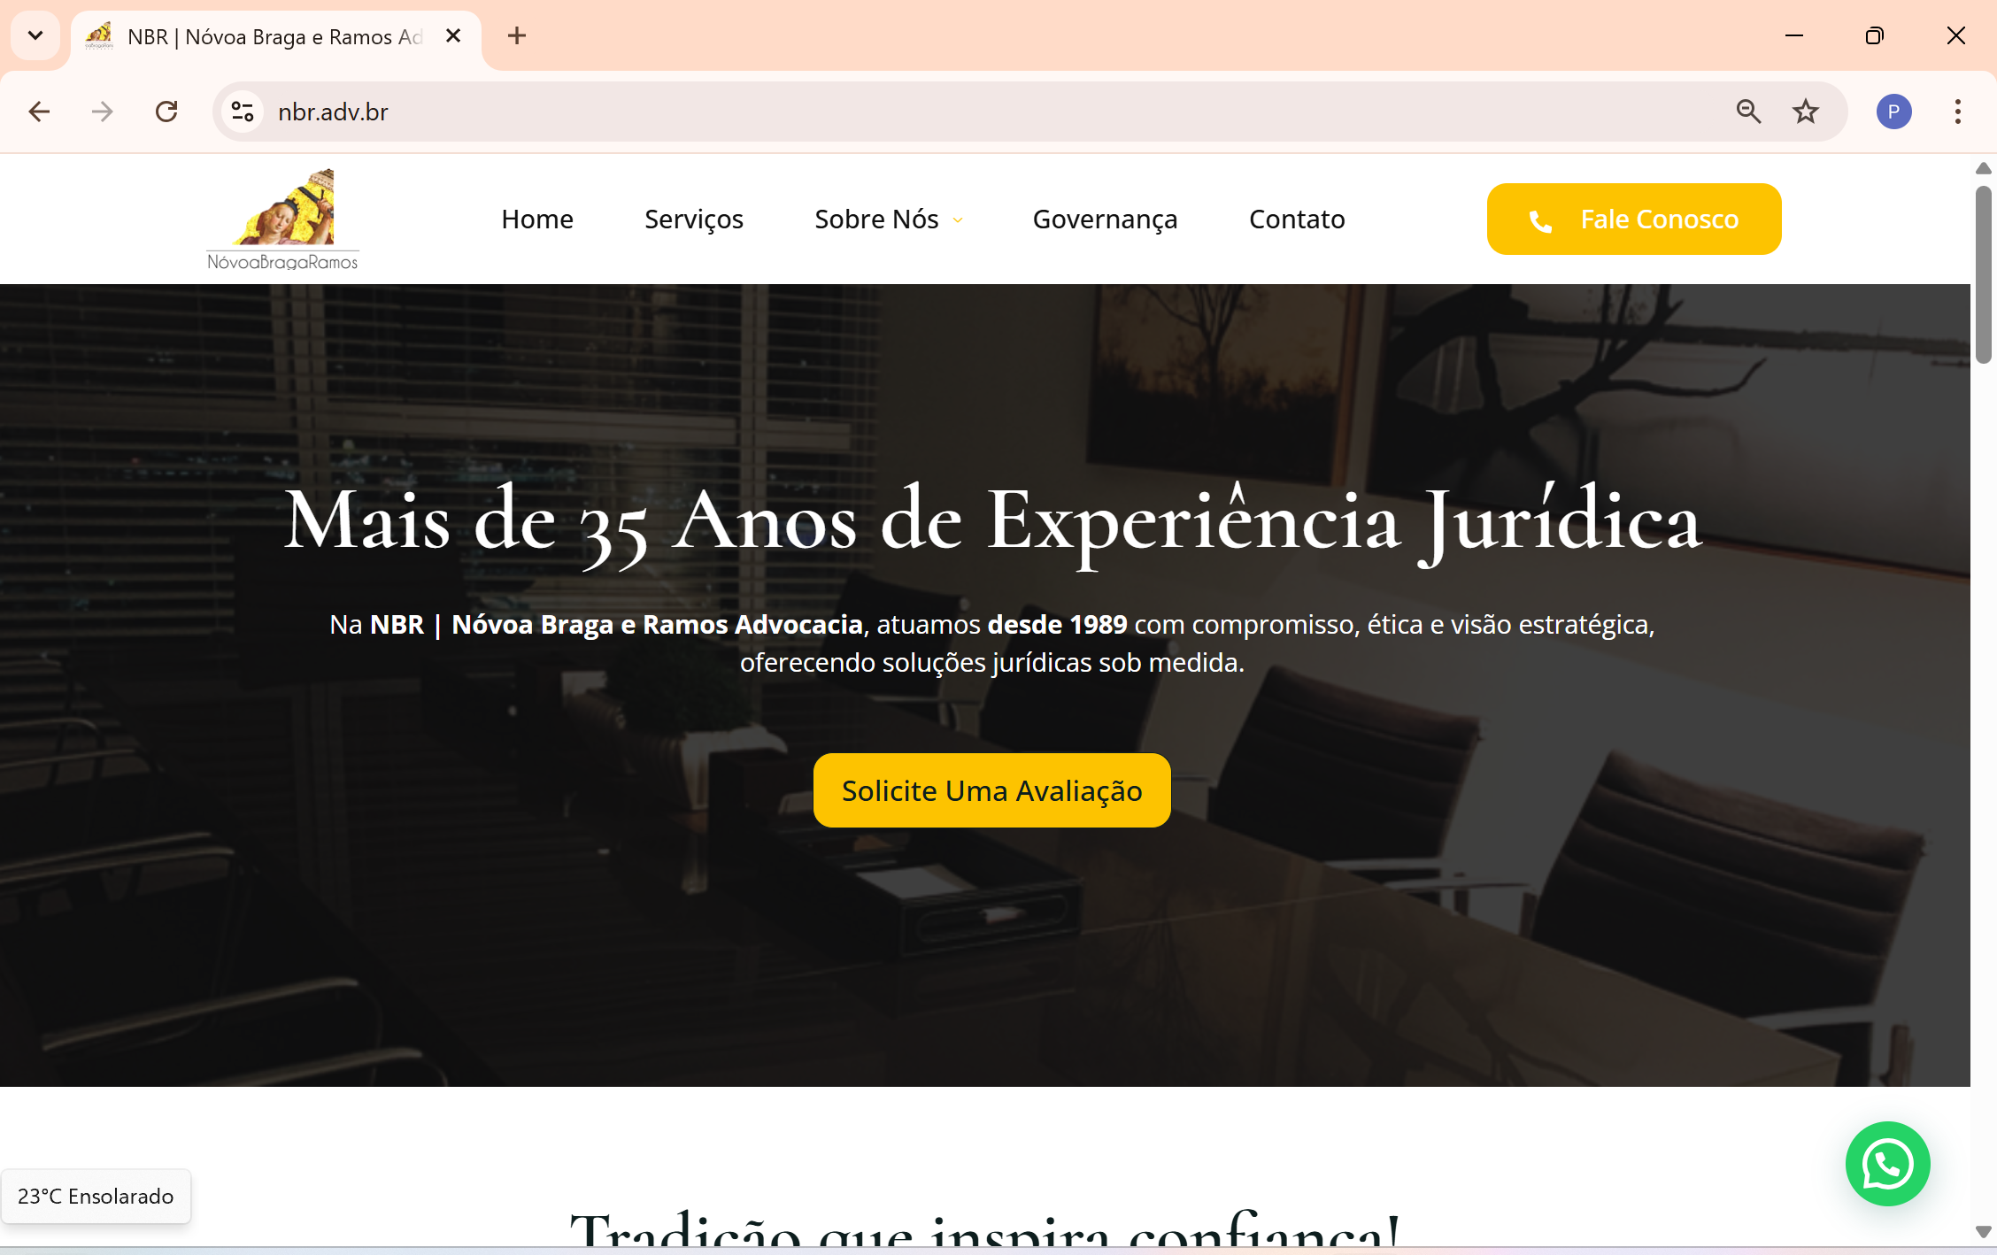Click the forward navigation arrow
This screenshot has width=1997, height=1255.
(x=102, y=112)
